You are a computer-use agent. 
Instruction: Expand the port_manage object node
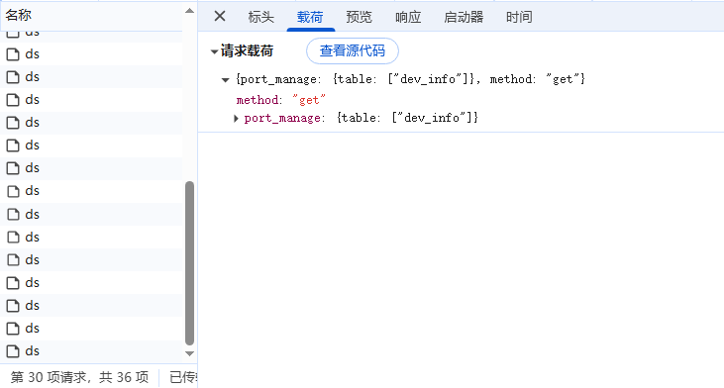(x=236, y=119)
